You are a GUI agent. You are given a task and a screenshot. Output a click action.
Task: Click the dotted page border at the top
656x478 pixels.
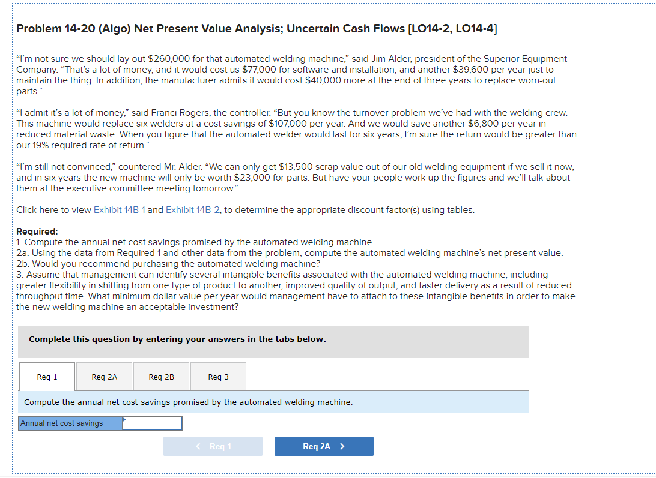[x=328, y=2]
